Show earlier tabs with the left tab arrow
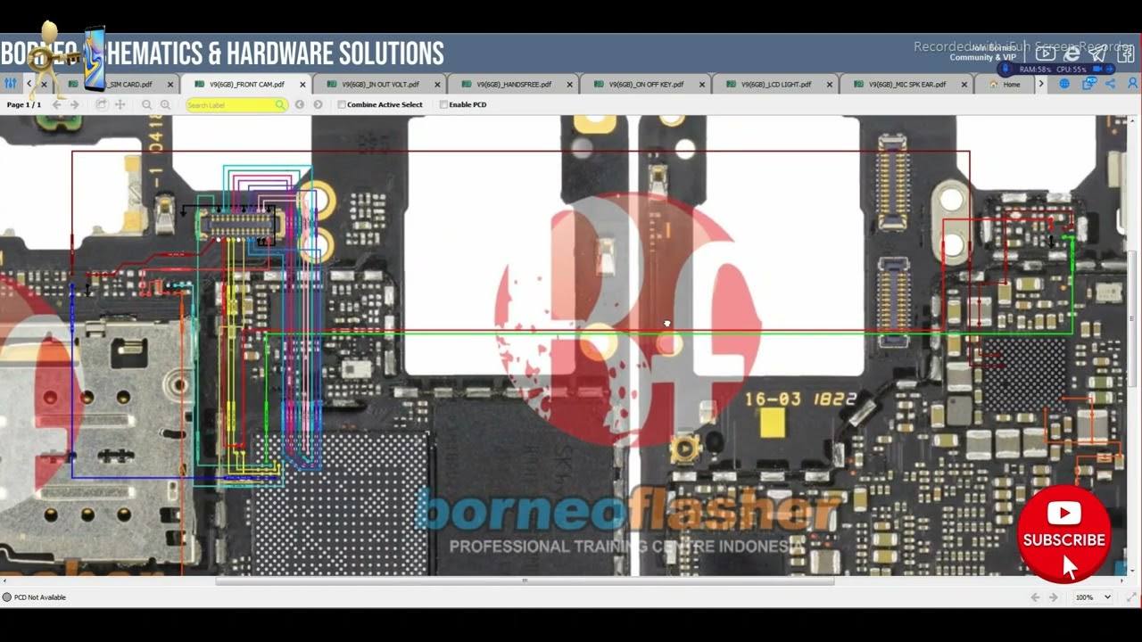Screen dimensions: 1142x642 [x=29, y=84]
